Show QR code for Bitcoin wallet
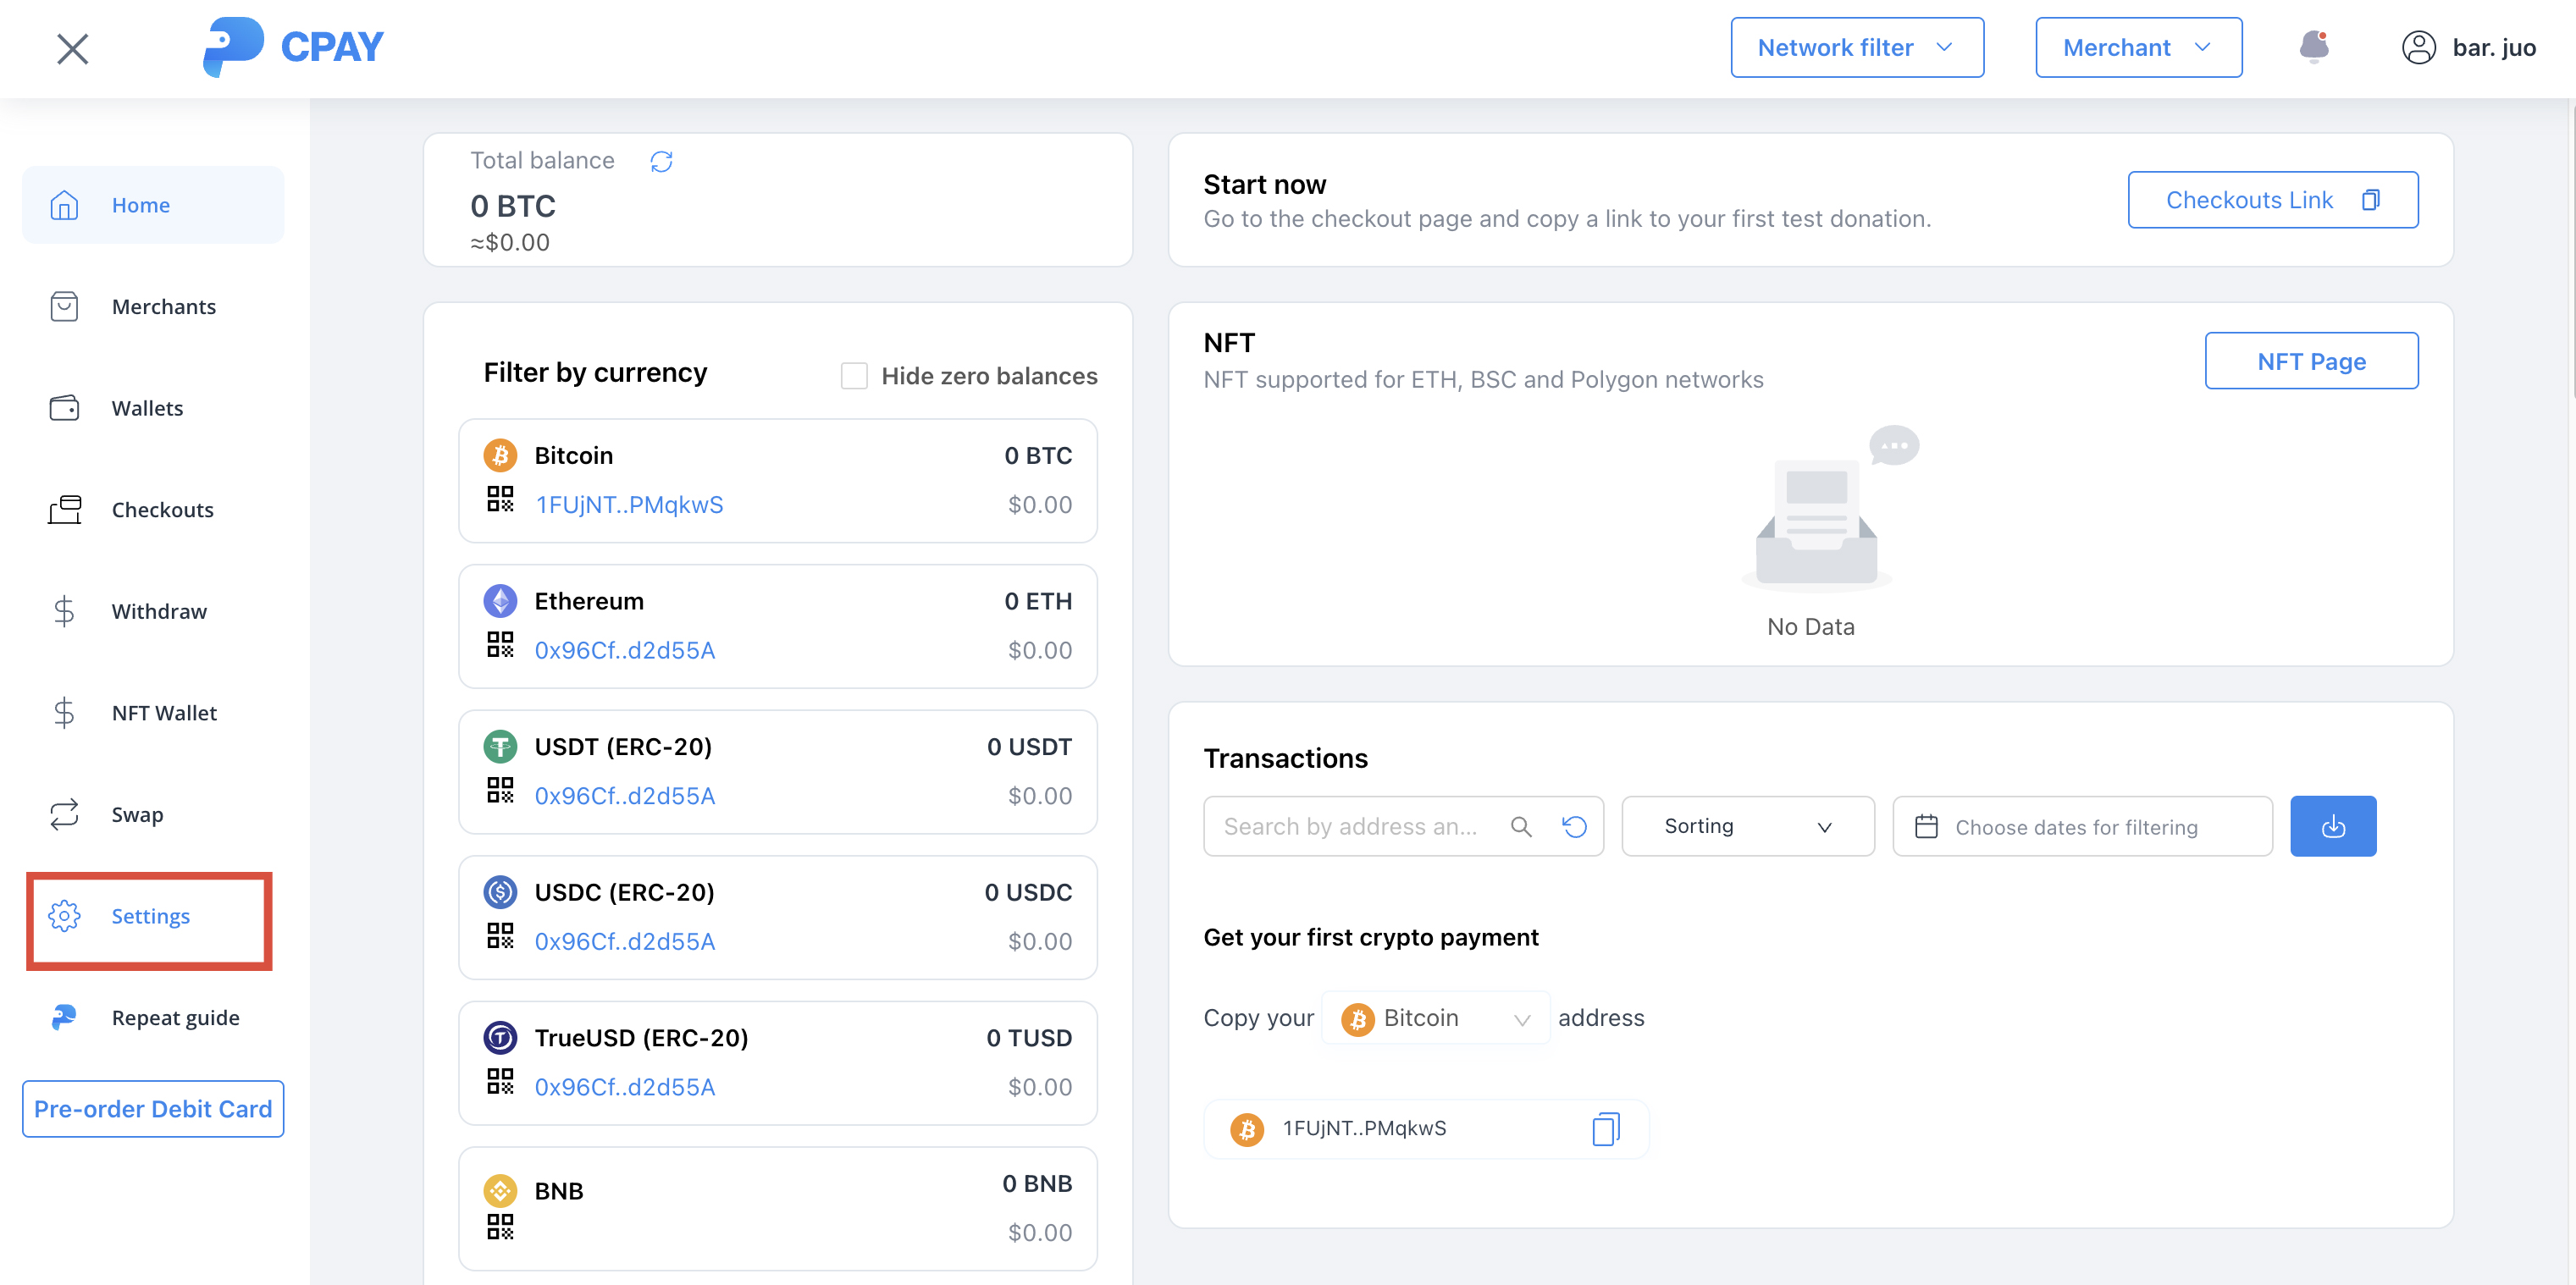 click(x=500, y=499)
